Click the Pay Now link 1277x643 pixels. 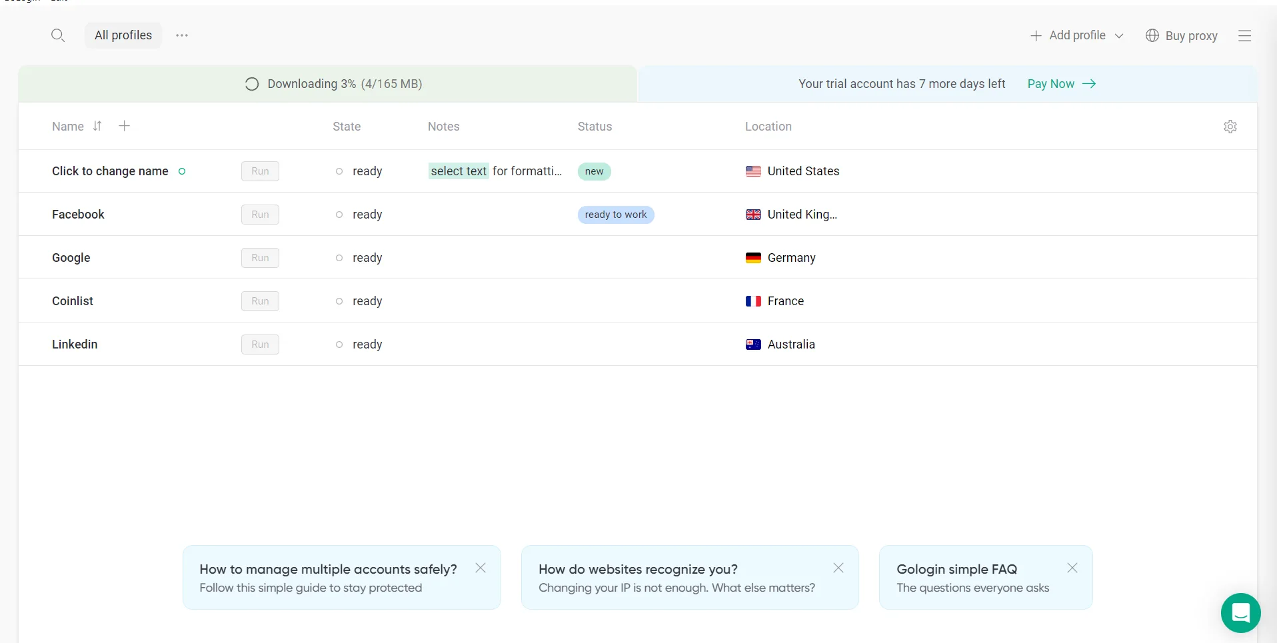1061,84
